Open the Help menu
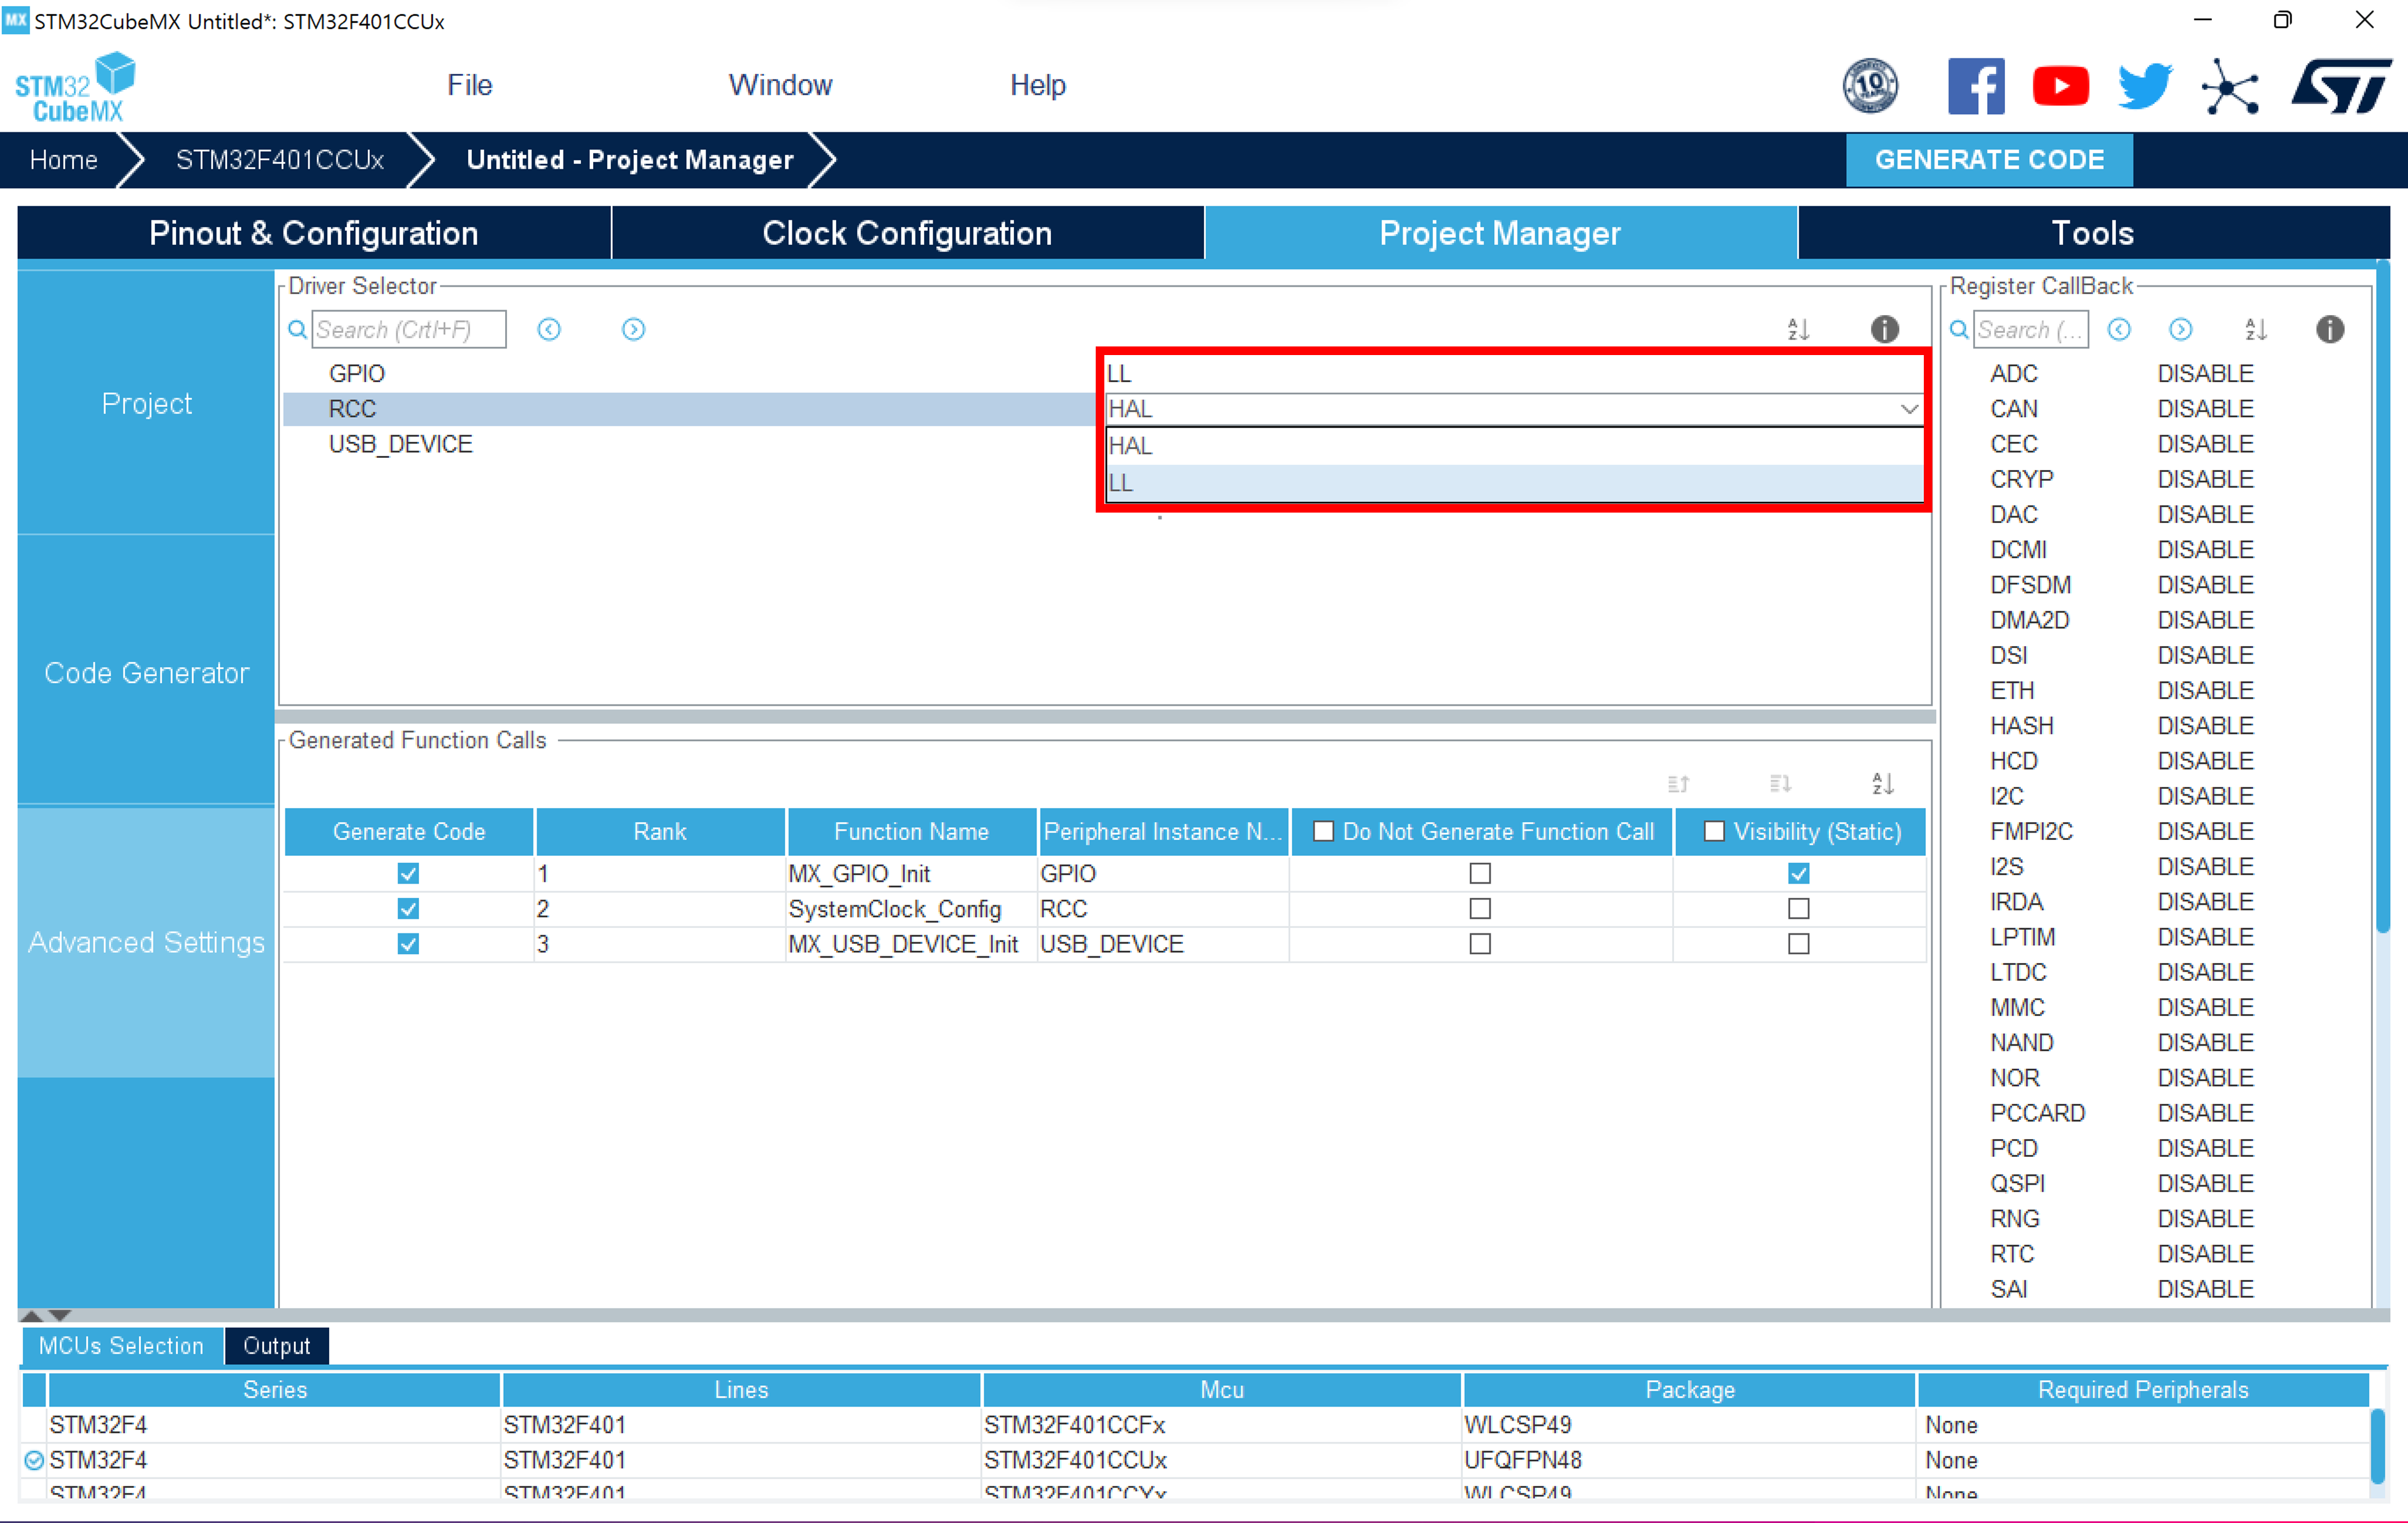The width and height of the screenshot is (2408, 1523). (1037, 85)
